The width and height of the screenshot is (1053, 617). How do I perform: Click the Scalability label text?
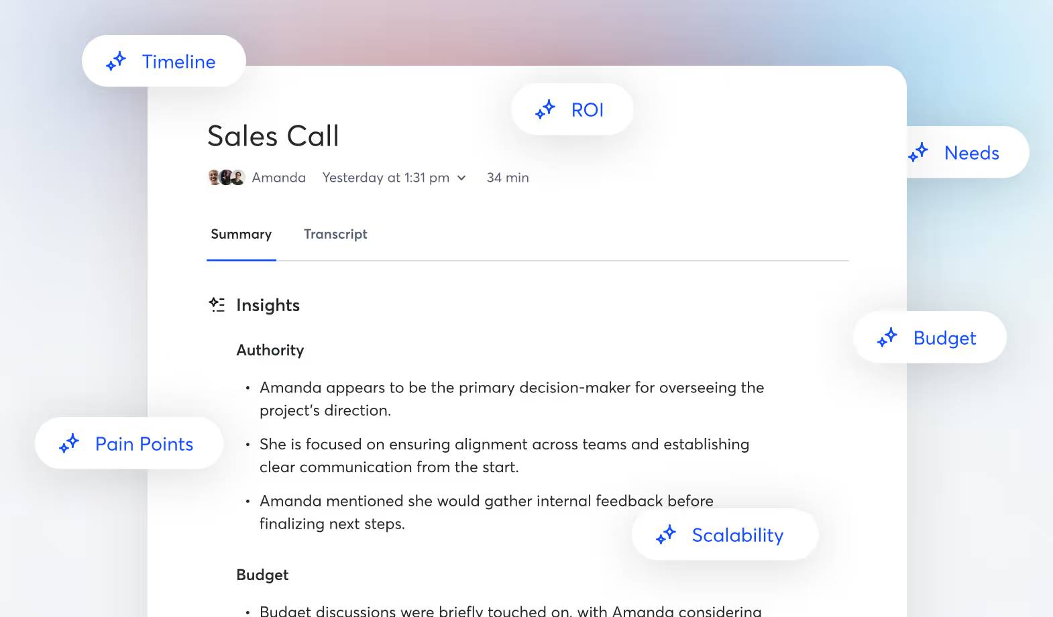coord(737,535)
